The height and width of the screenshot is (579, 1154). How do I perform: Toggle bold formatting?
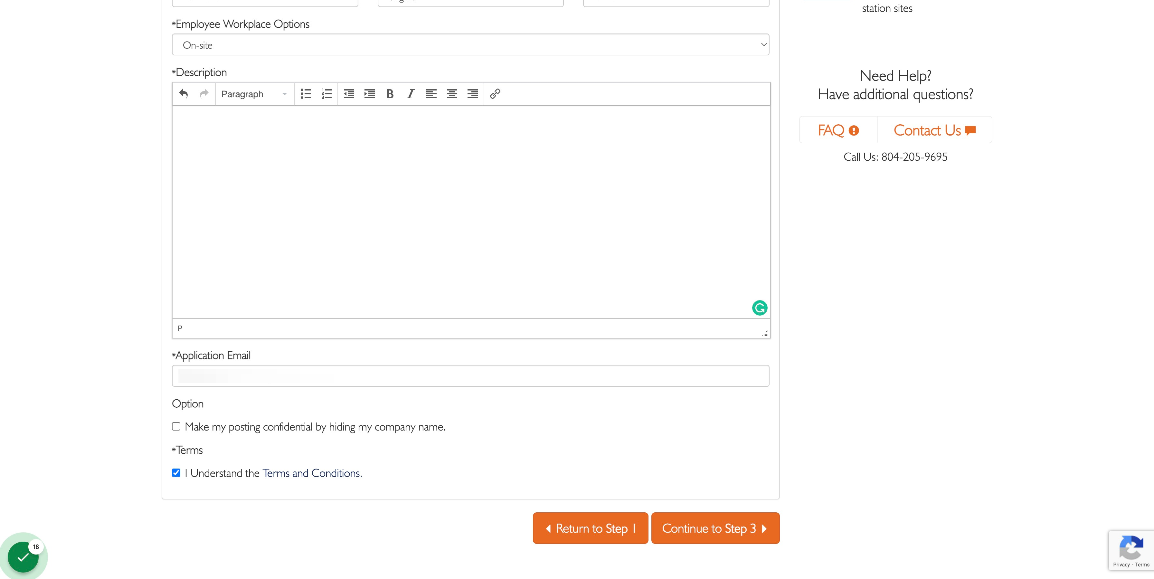point(390,94)
